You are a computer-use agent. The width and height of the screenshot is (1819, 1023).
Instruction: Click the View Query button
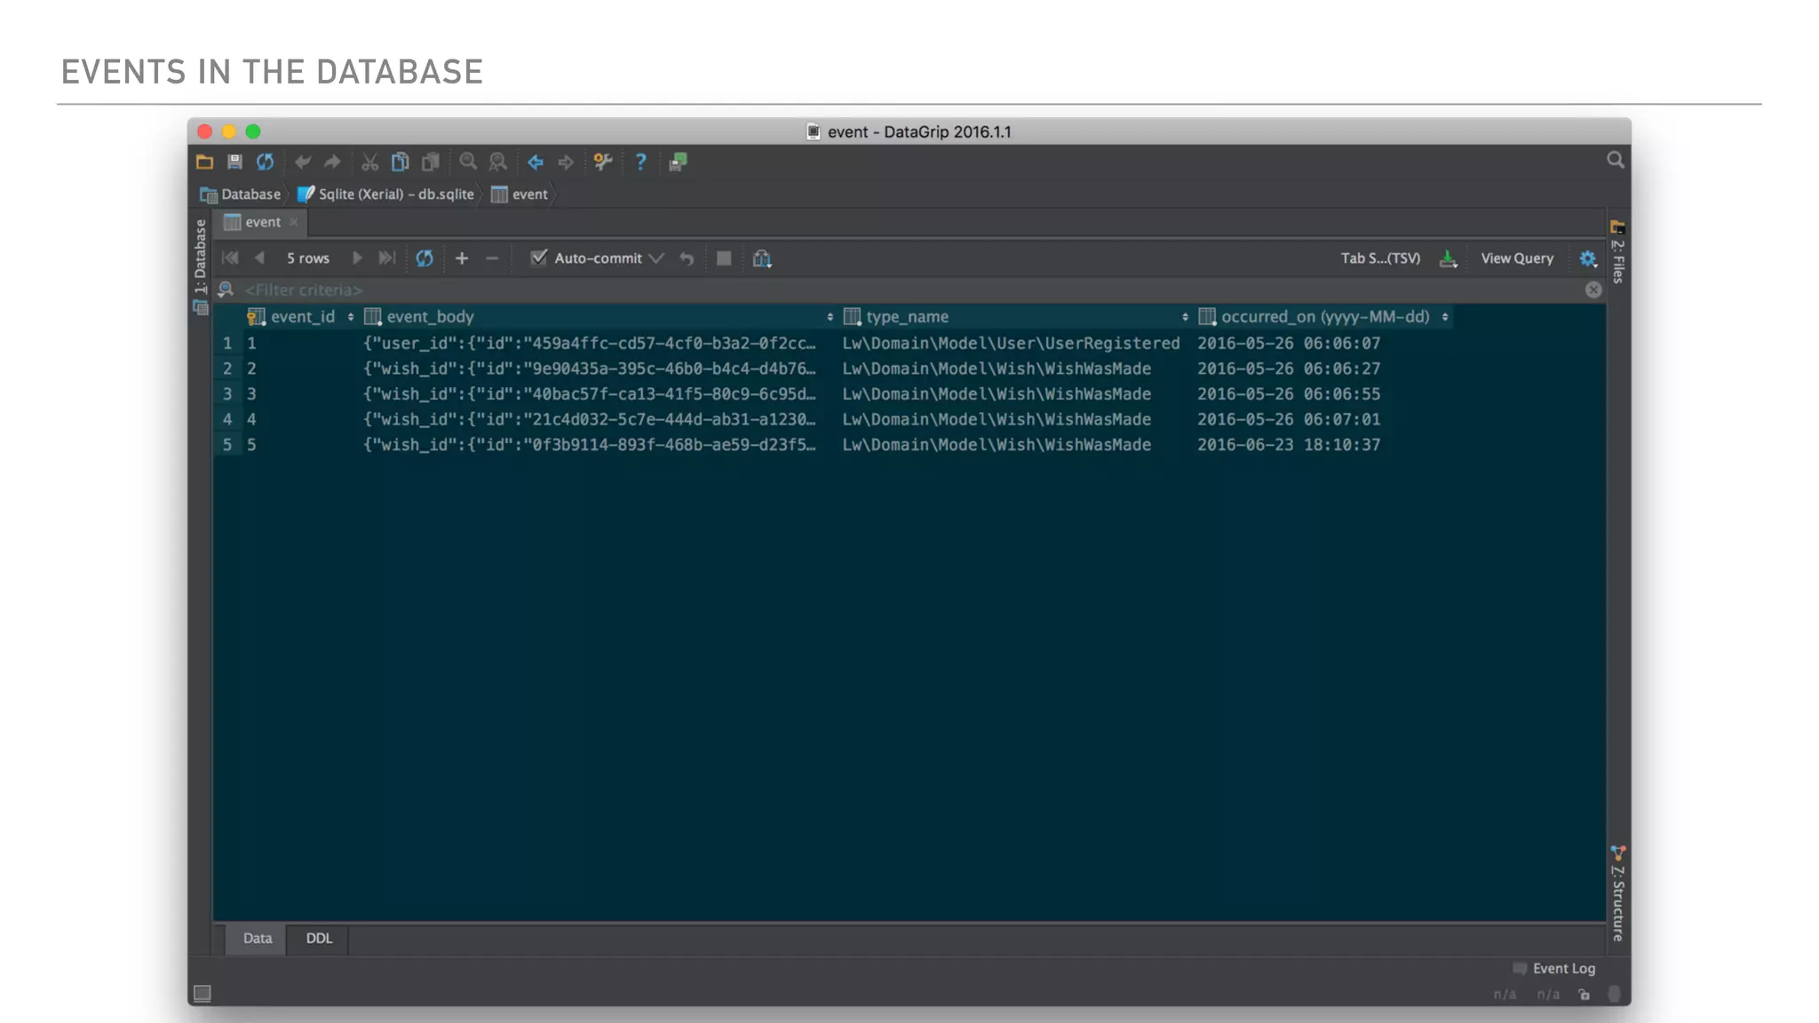1517,258
